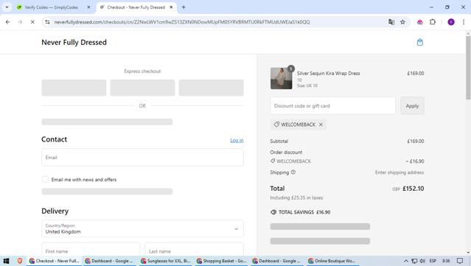The width and height of the screenshot is (471, 266).
Task: Open the Windows Start menu
Action: pos(7,261)
